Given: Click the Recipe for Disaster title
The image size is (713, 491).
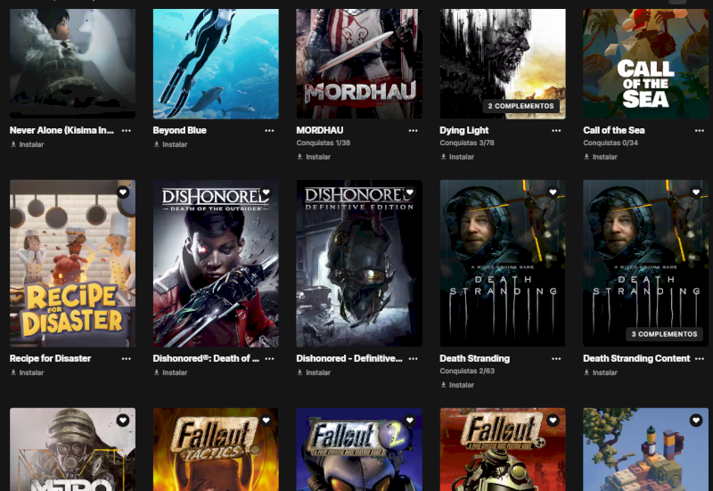Looking at the screenshot, I should (x=51, y=359).
